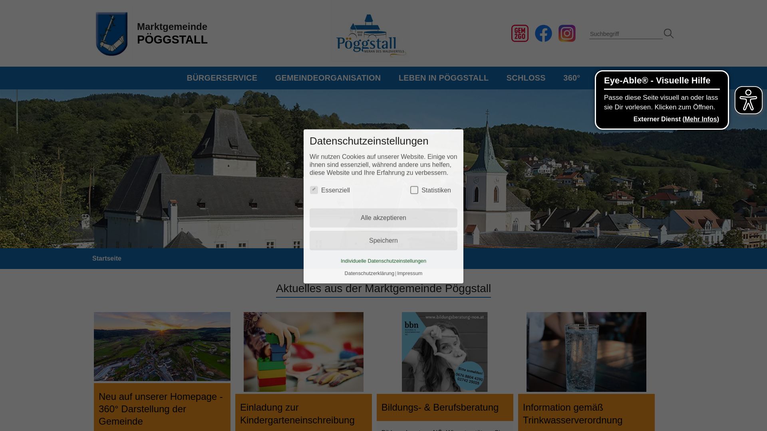Open Eye-Able accessibility figure icon

748,100
